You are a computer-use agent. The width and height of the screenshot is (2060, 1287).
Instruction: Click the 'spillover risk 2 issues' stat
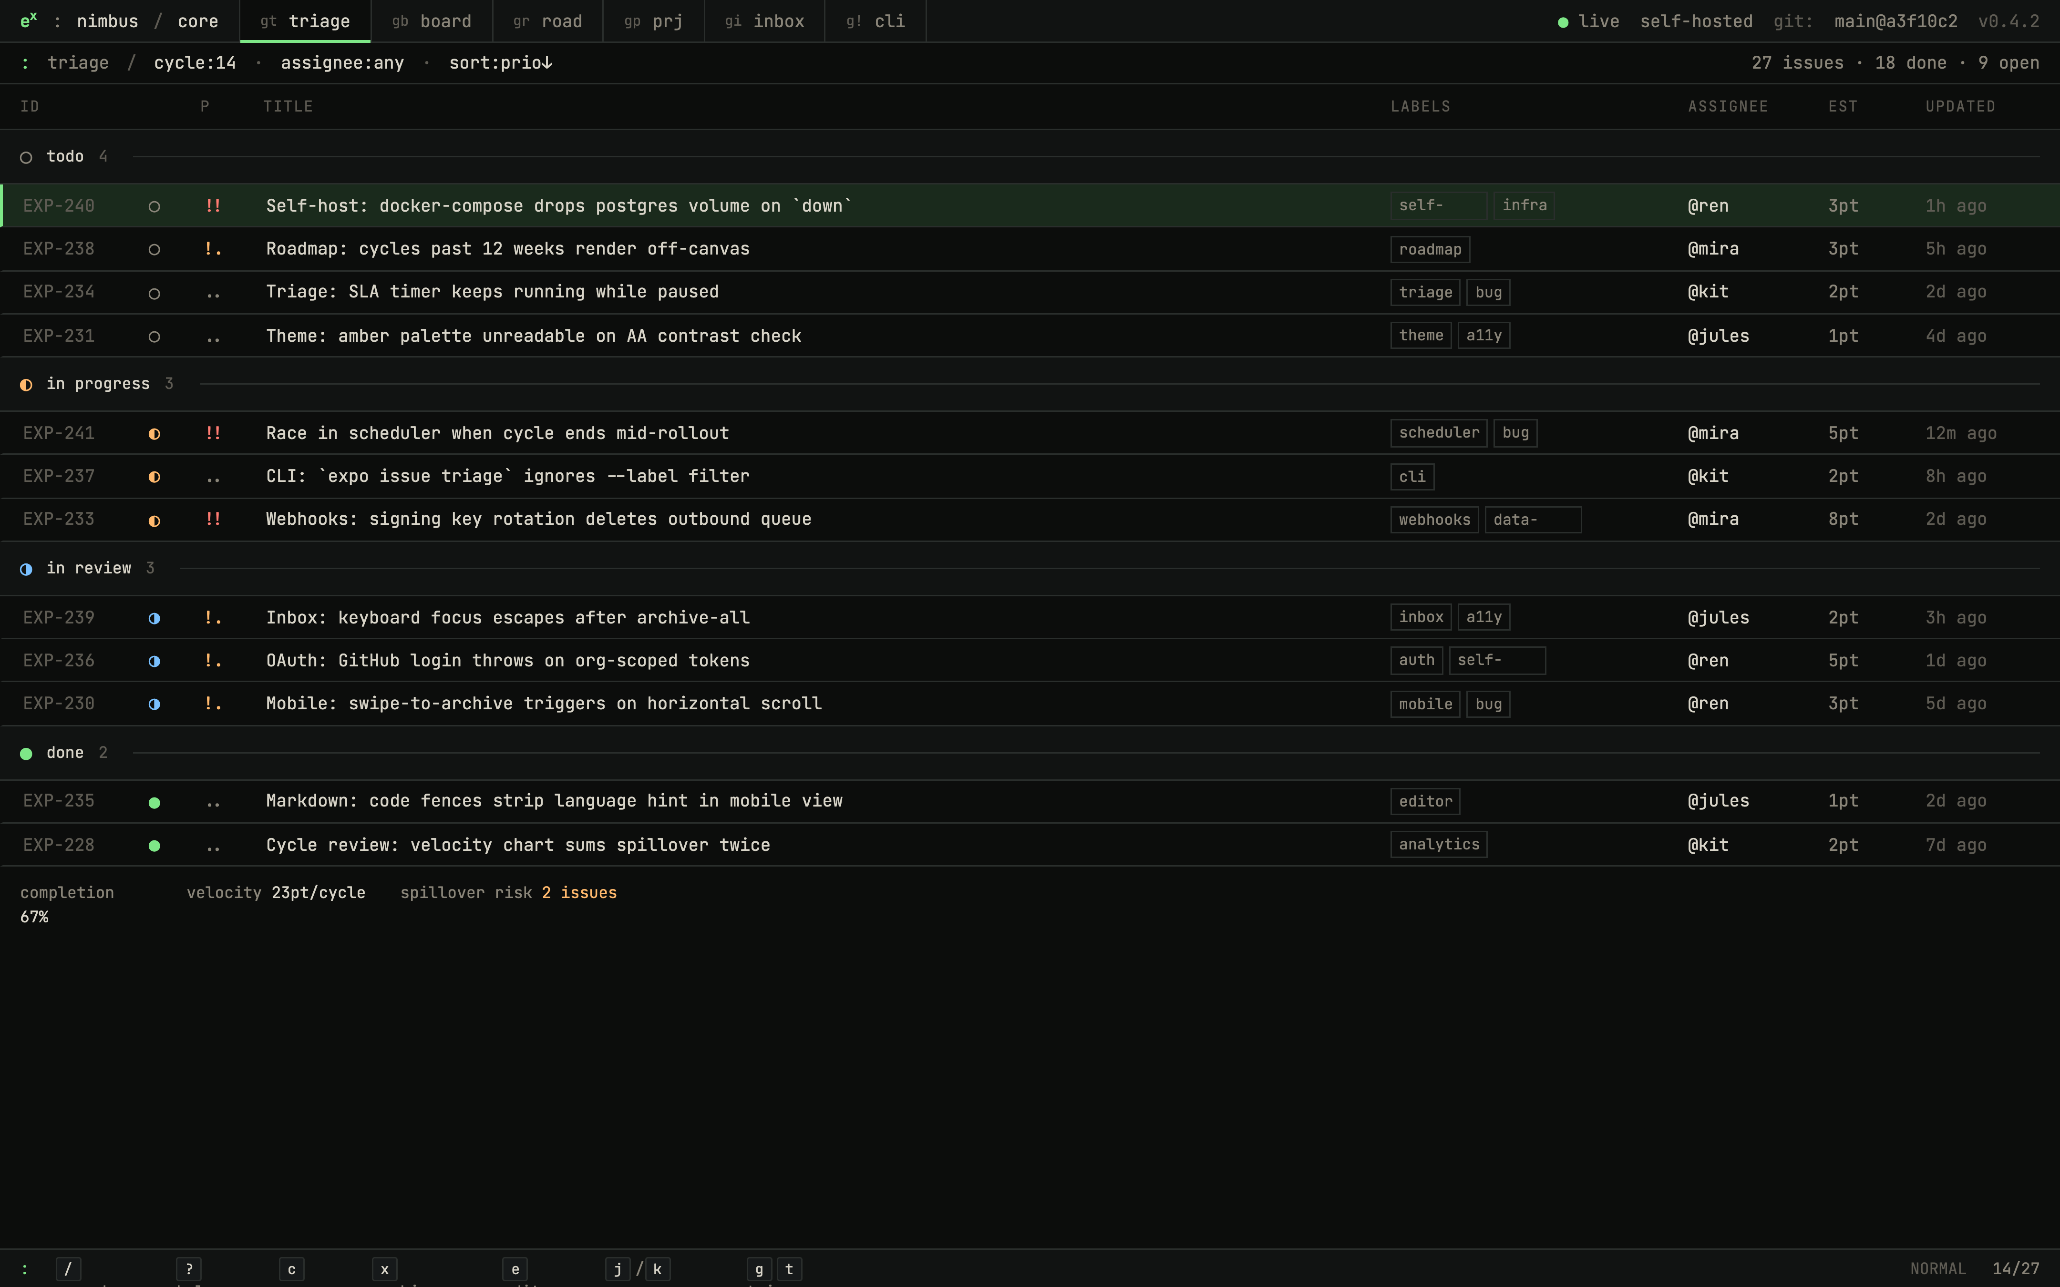coord(508,893)
